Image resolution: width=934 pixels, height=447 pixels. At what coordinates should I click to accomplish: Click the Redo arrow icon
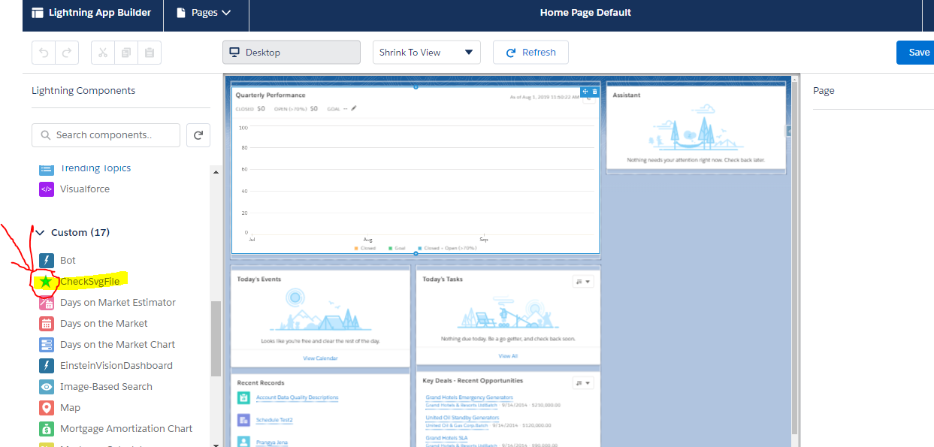66,53
